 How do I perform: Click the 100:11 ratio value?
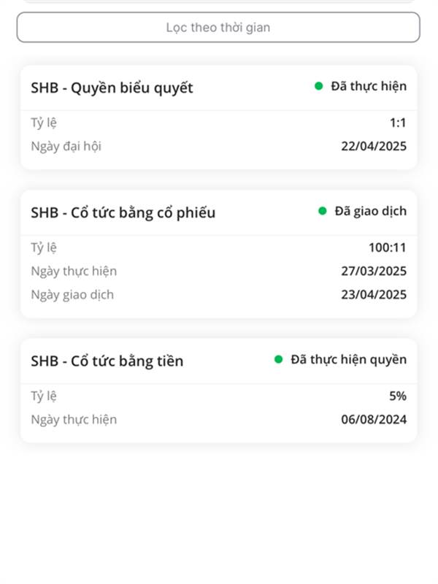pyautogui.click(x=388, y=247)
